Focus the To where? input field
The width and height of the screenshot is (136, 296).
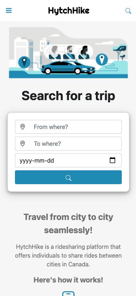pyautogui.click(x=69, y=144)
